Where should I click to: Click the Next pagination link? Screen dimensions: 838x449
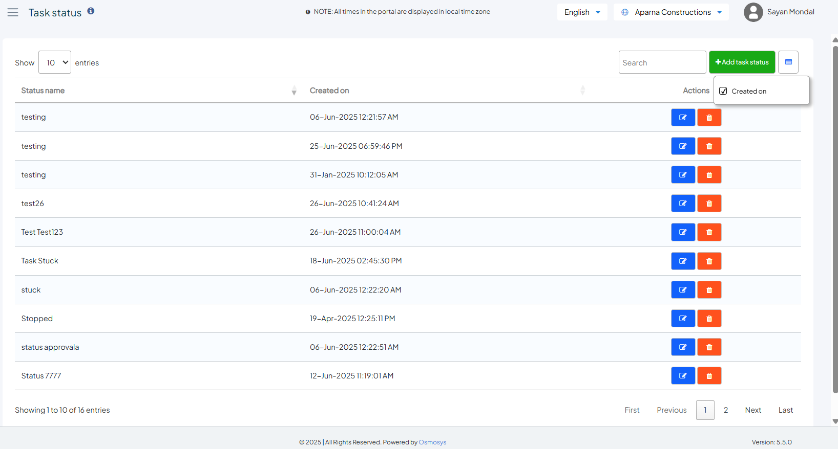coord(752,410)
